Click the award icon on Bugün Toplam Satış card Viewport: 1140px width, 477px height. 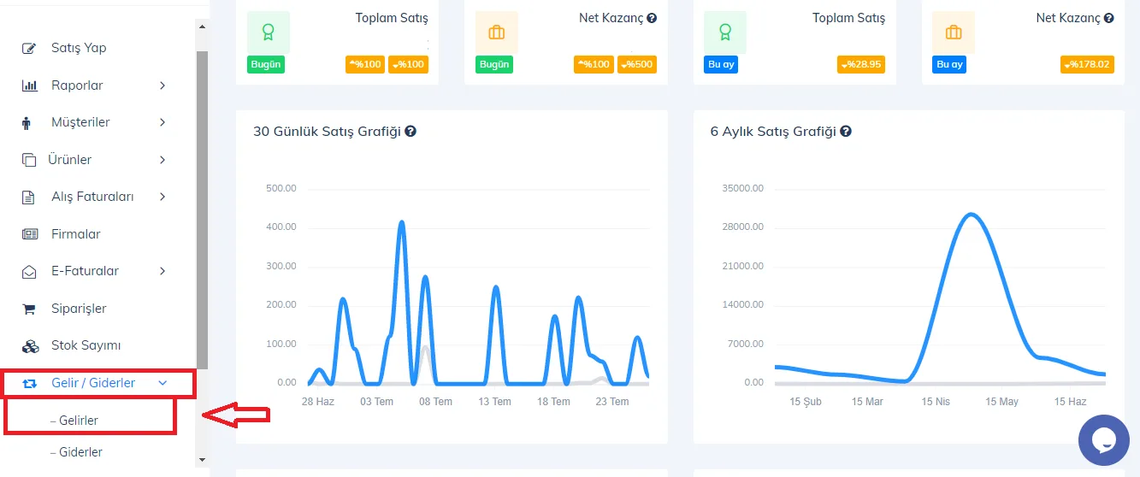(x=269, y=32)
